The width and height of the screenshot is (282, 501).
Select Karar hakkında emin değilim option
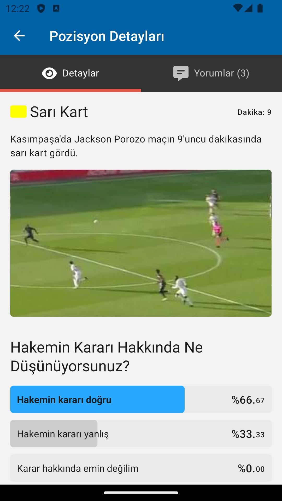click(141, 468)
